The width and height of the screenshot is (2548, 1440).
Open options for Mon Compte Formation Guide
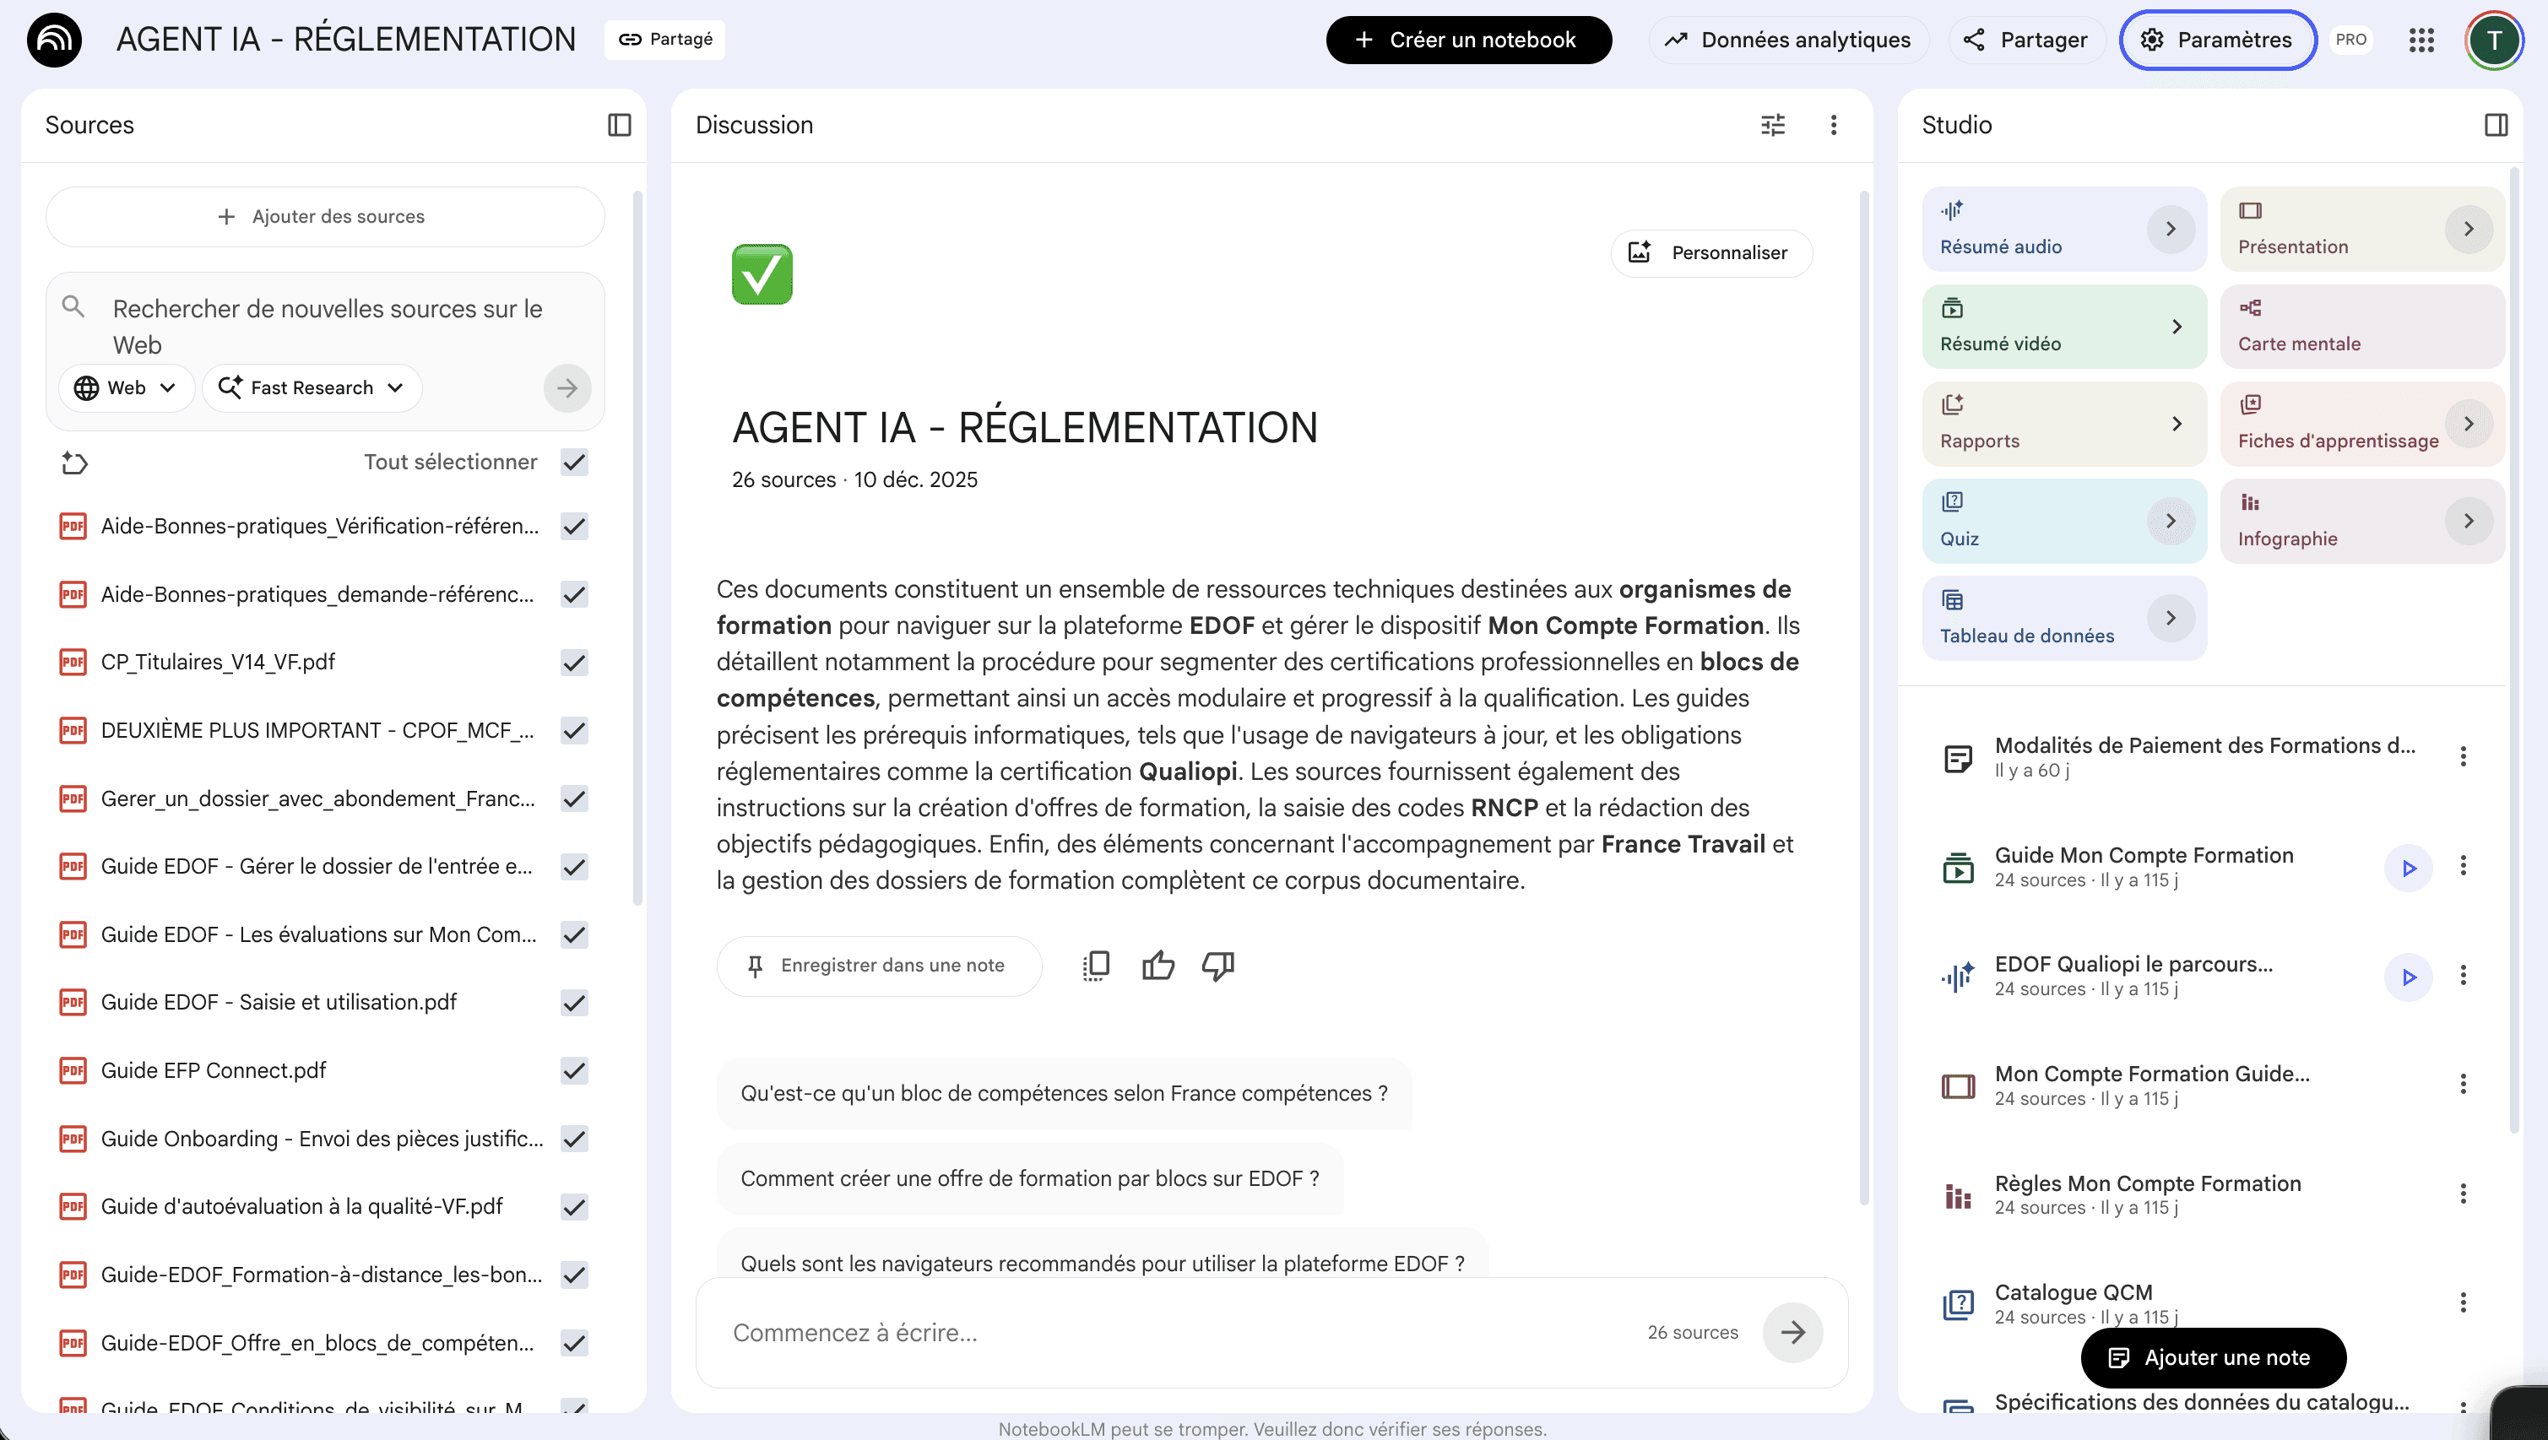[2463, 1084]
